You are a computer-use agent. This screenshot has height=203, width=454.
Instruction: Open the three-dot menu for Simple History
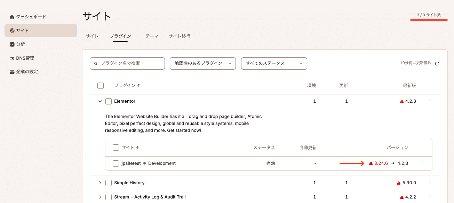[430, 182]
